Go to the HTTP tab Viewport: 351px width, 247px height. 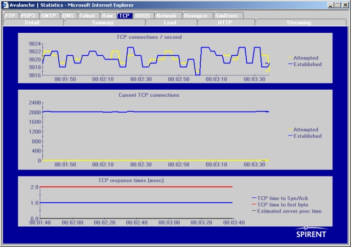click(x=225, y=22)
